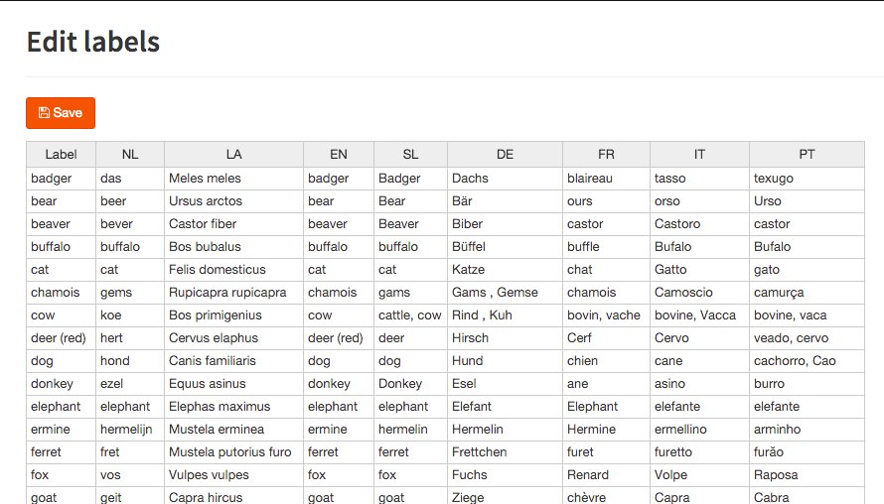Viewport: 884px width, 504px height.
Task: Edit the Dutch cell 'das' for badger
Action: [x=130, y=179]
